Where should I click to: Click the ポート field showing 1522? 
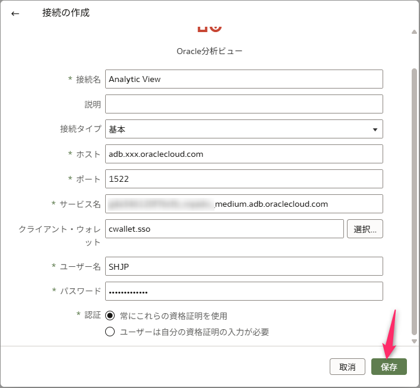pyautogui.click(x=244, y=179)
